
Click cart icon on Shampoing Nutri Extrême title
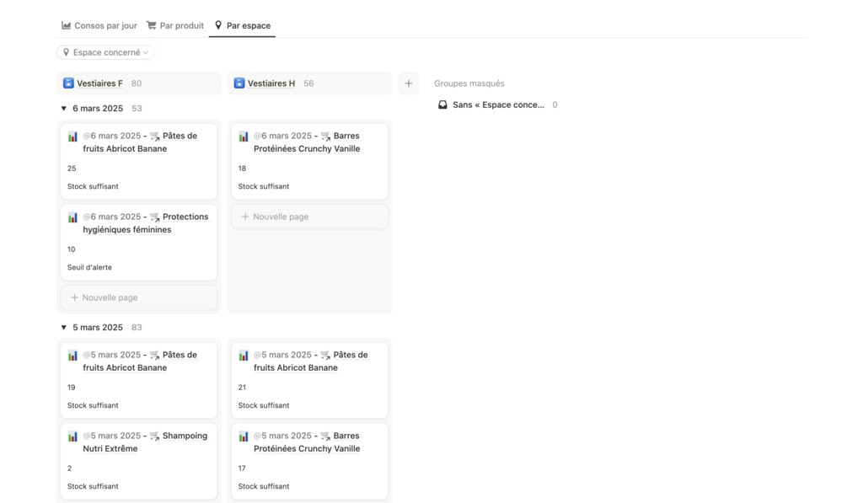click(x=154, y=436)
